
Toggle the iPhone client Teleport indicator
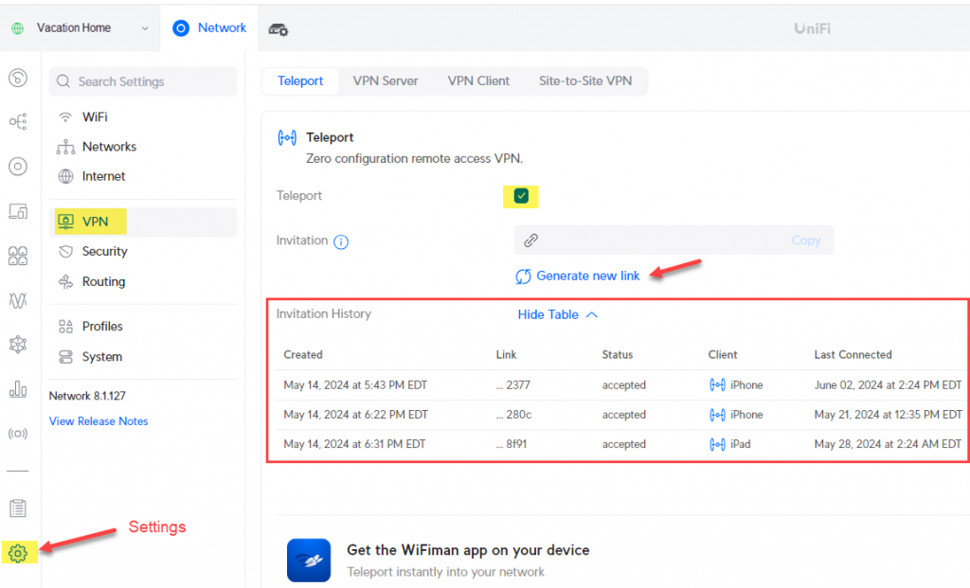click(x=717, y=384)
